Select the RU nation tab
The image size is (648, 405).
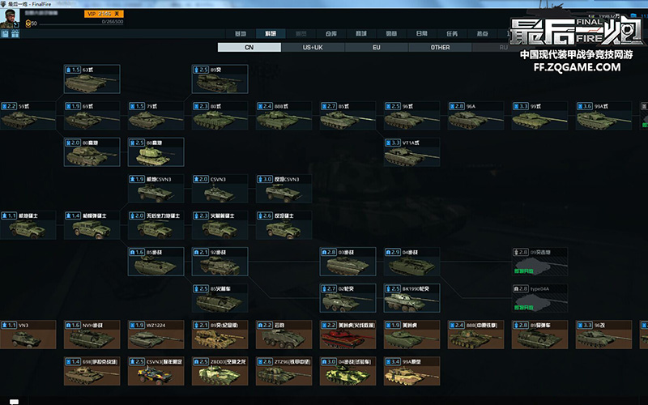point(503,48)
